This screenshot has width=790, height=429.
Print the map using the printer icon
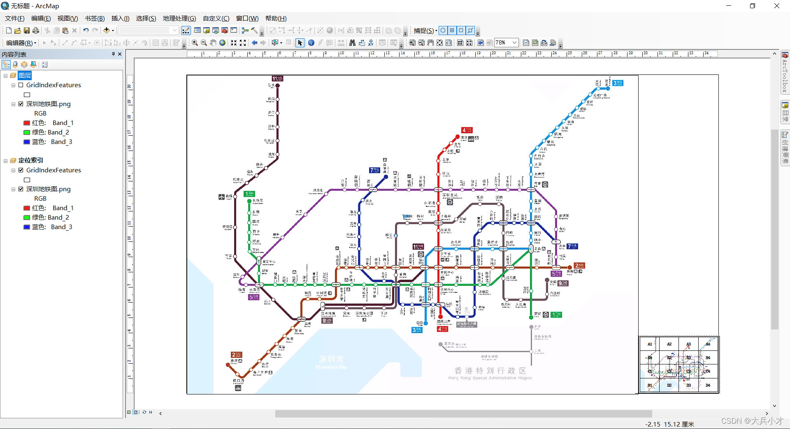tap(35, 30)
